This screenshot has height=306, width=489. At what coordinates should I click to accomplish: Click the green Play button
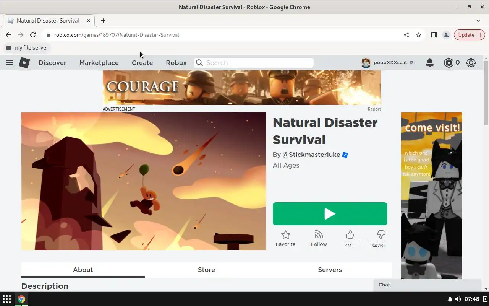[330, 214]
